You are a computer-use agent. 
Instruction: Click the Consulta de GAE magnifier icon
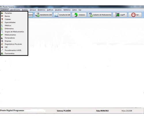56,15
